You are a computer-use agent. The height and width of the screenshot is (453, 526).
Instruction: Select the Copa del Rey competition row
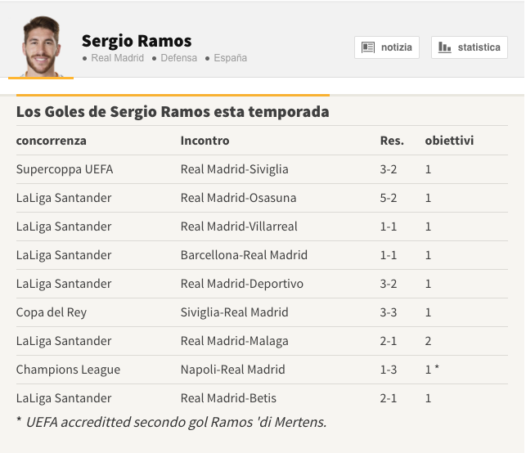(262, 312)
